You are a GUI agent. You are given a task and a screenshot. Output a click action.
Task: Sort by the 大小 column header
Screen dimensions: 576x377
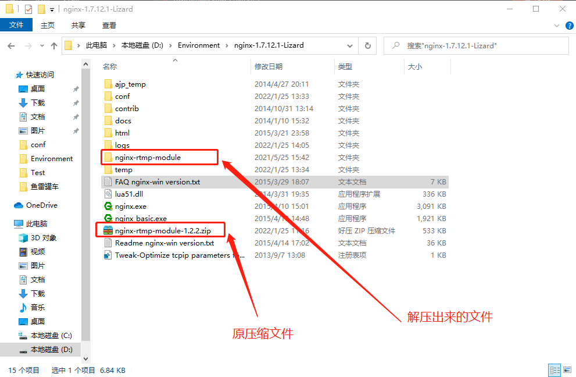[x=415, y=66]
